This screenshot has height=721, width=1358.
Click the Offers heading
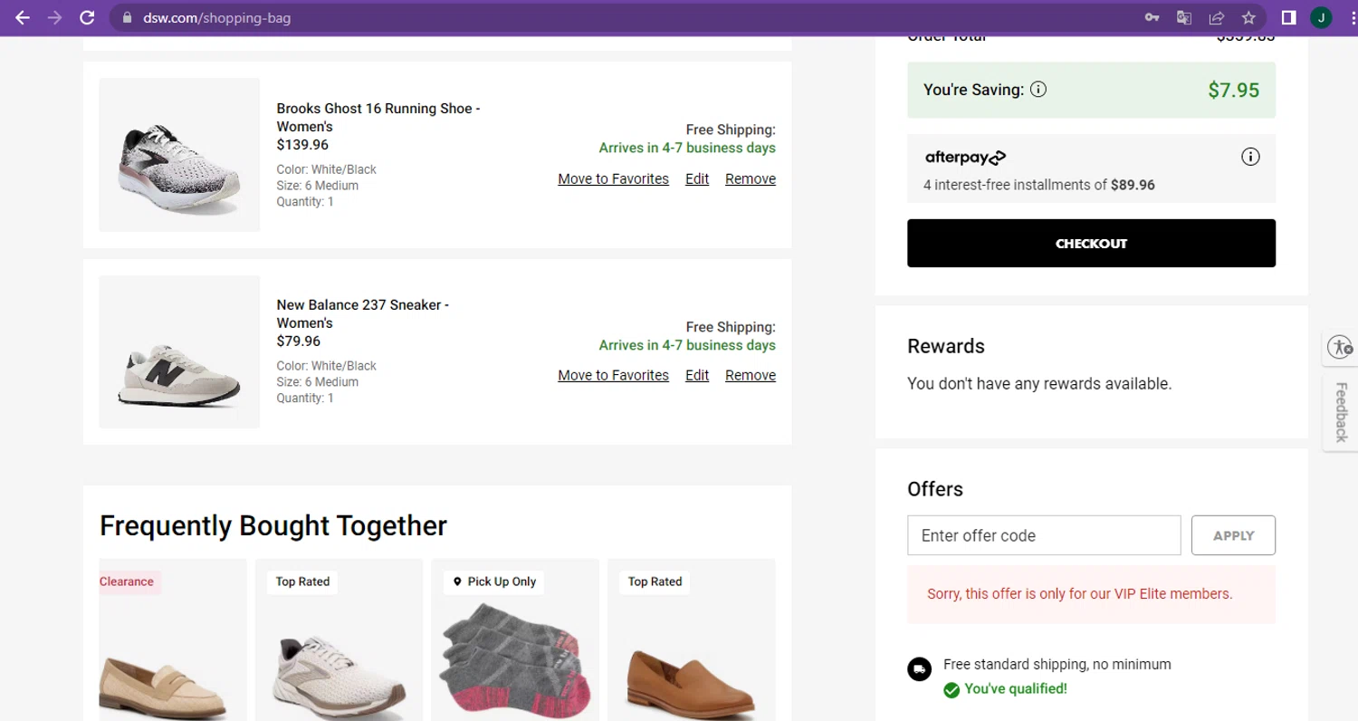coord(935,489)
